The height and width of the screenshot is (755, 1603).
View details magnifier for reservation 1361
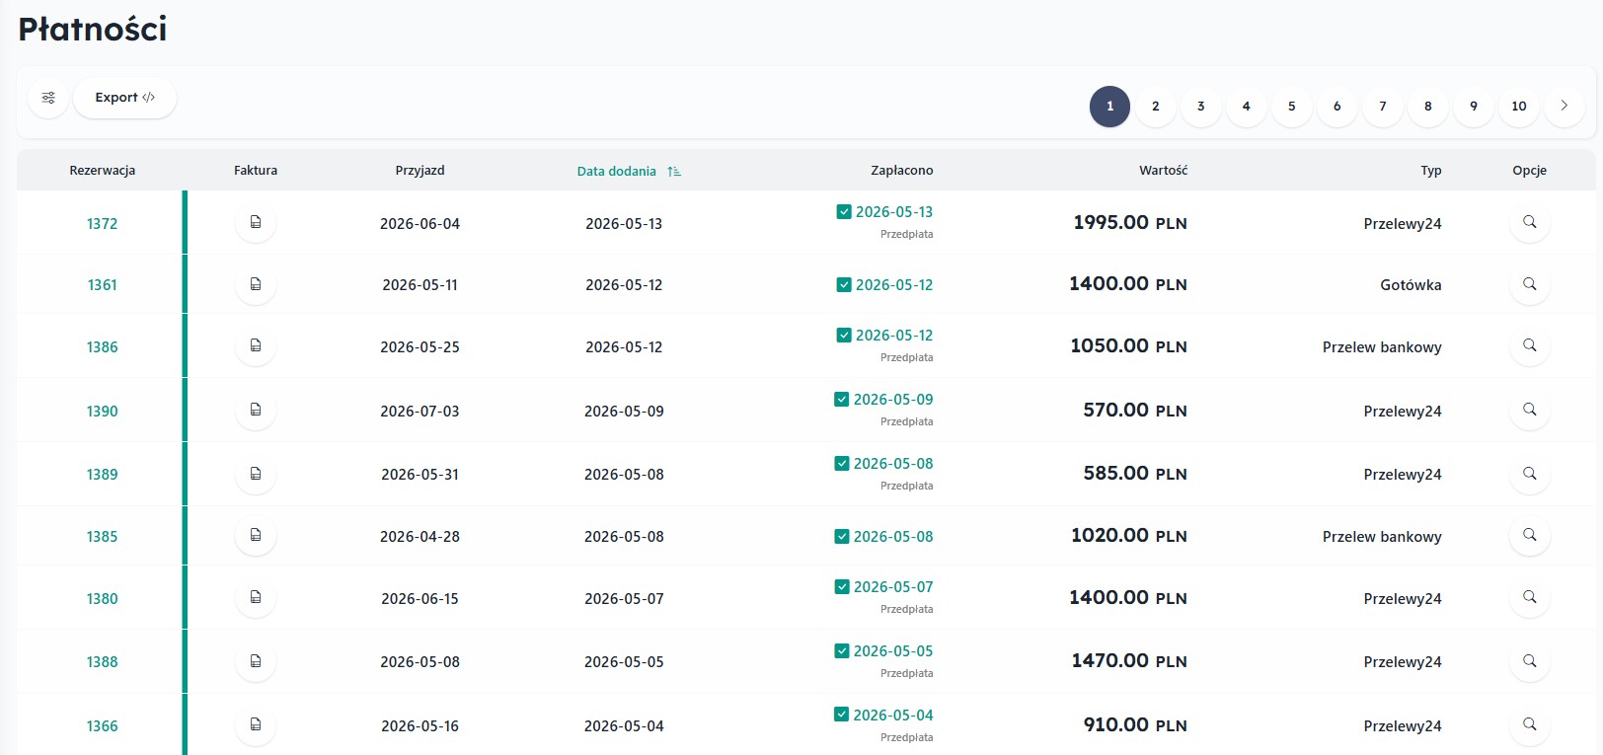[x=1530, y=284]
